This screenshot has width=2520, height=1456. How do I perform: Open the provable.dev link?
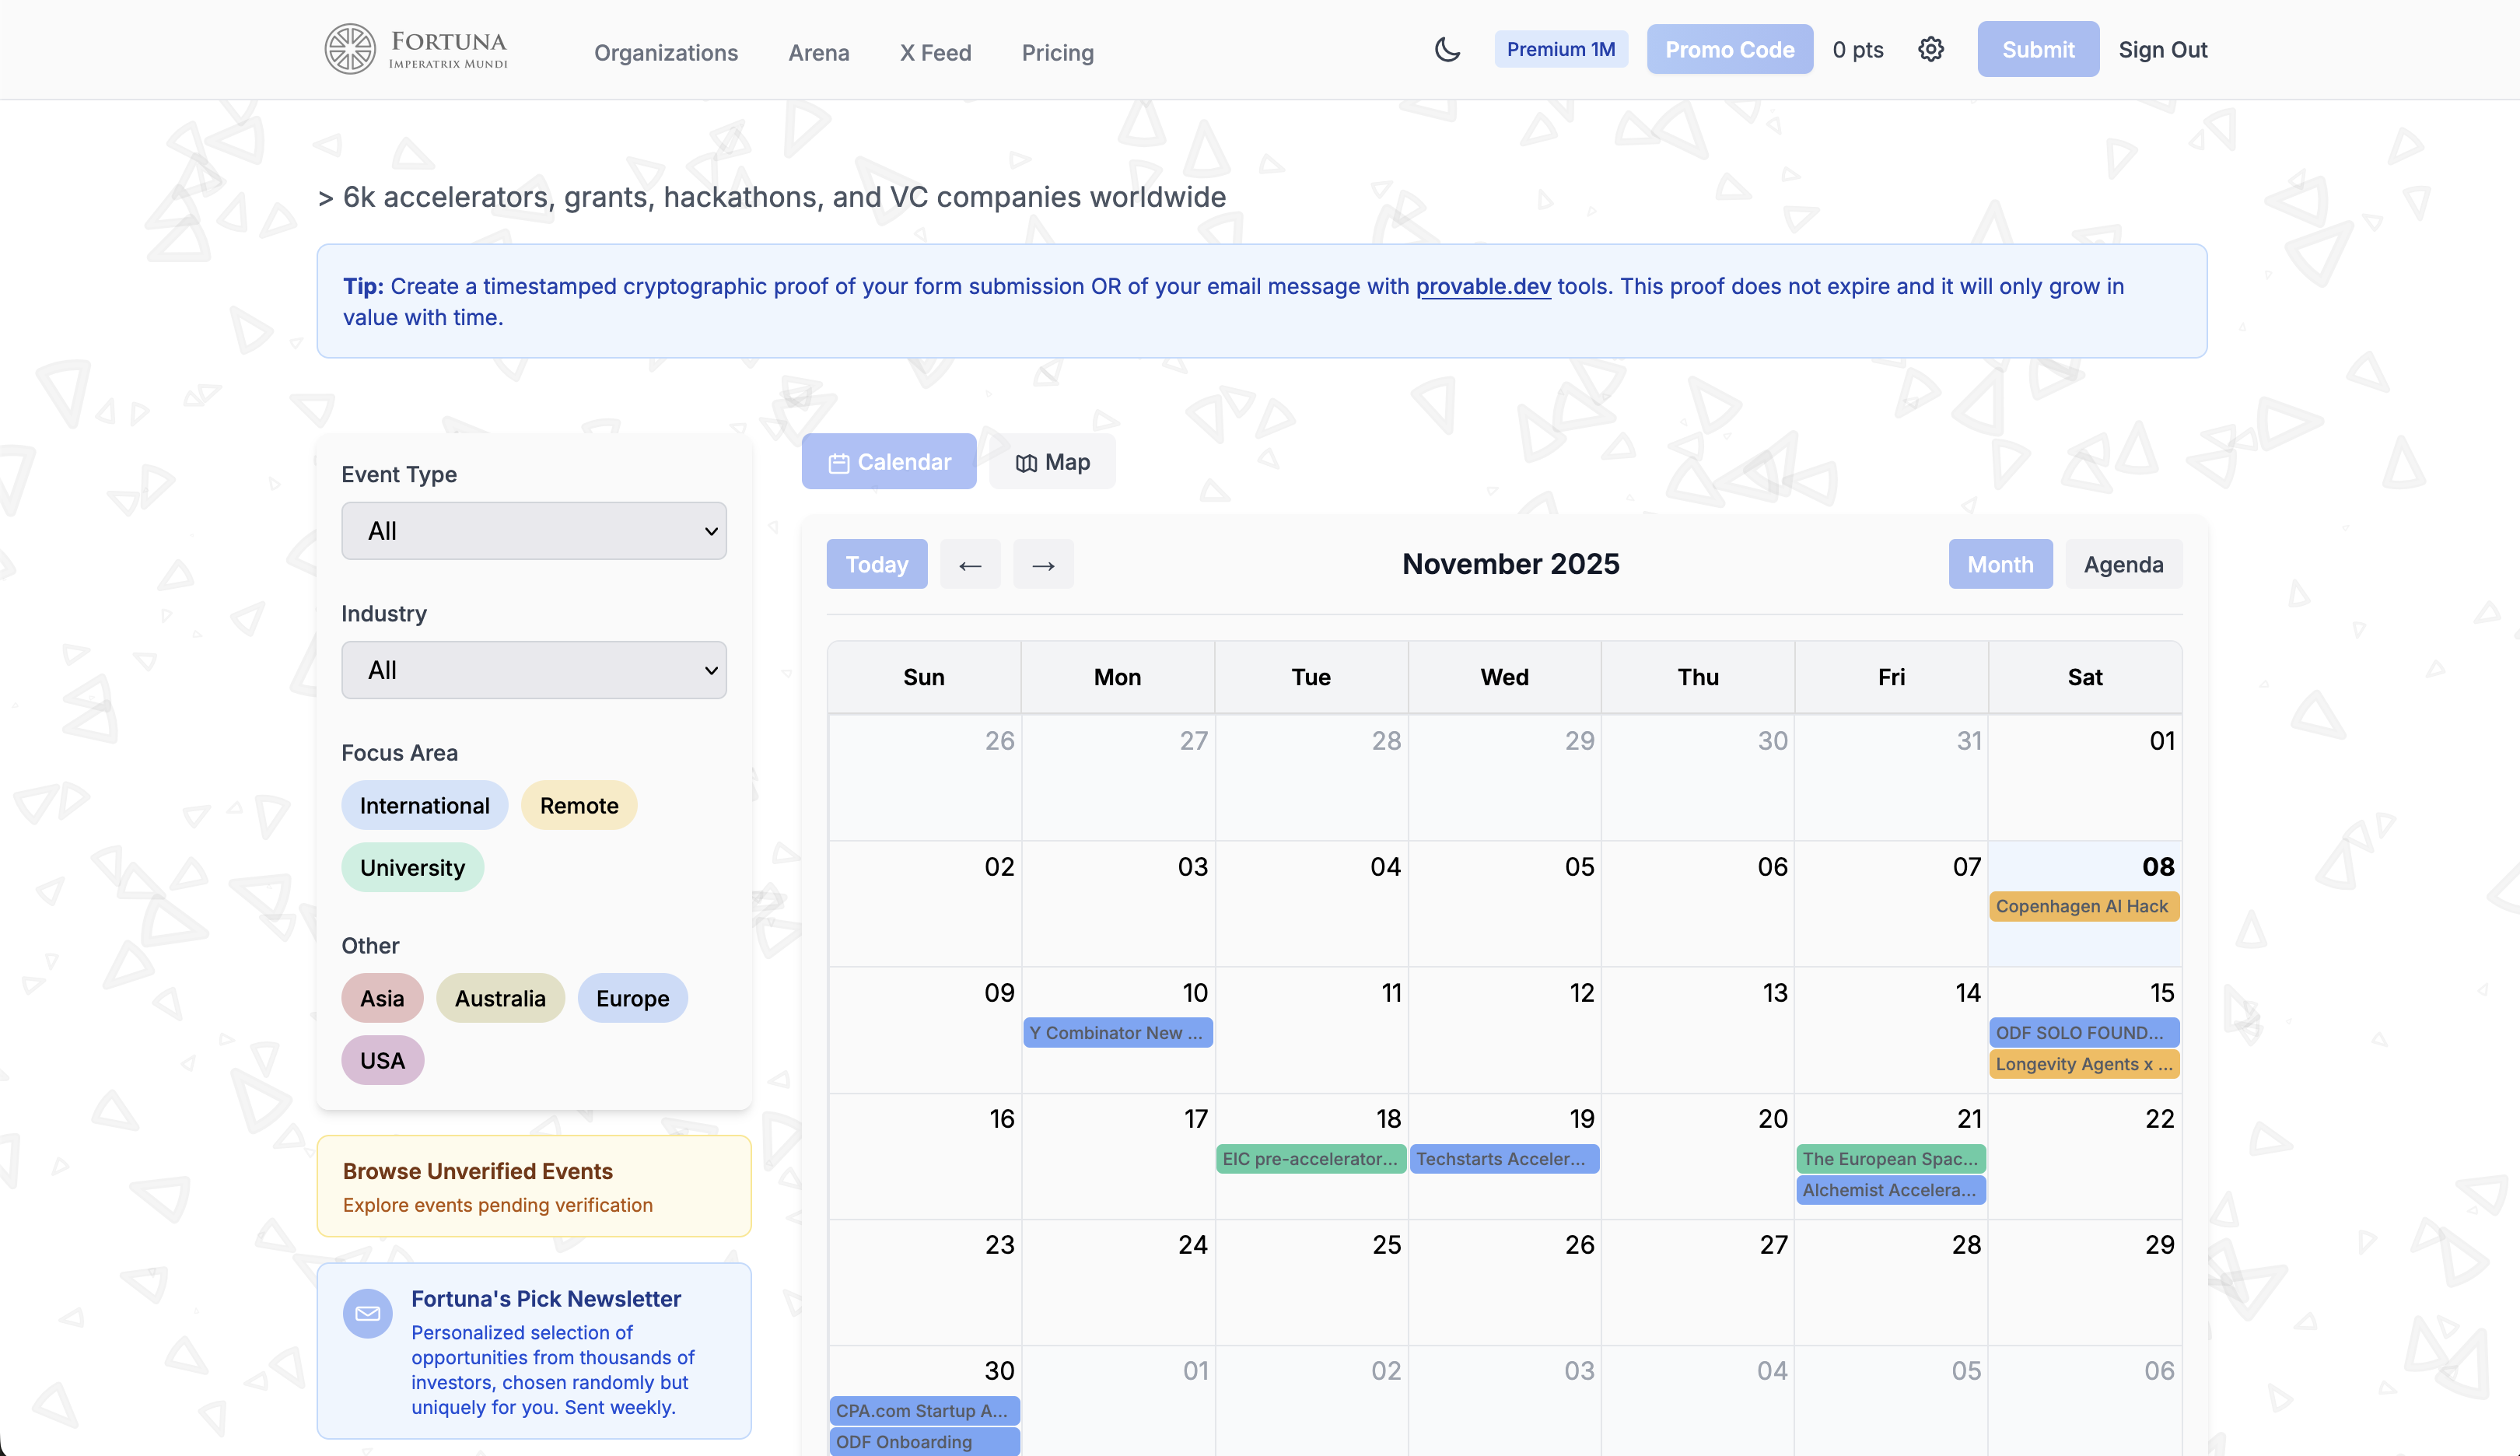(x=1483, y=287)
